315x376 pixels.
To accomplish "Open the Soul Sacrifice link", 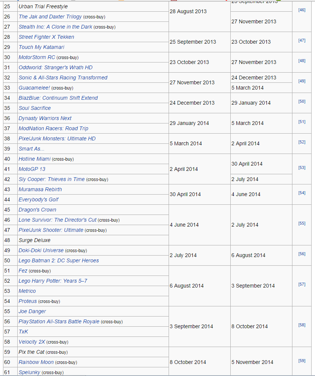I will 35,108.
